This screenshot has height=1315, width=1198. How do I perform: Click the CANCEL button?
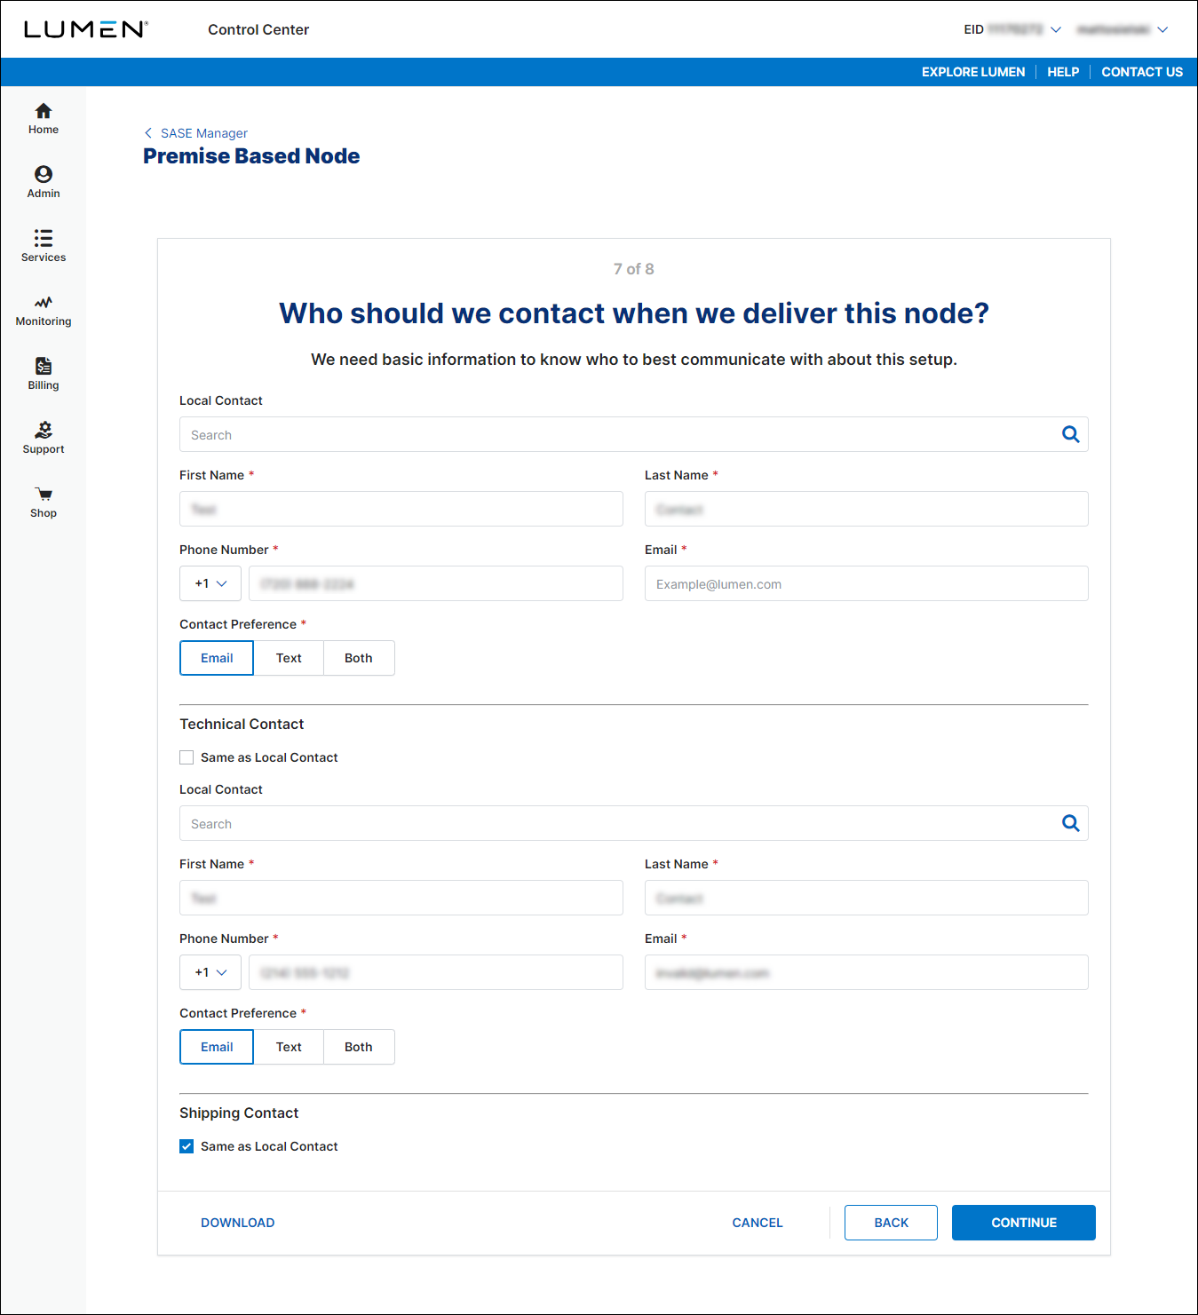pos(758,1223)
